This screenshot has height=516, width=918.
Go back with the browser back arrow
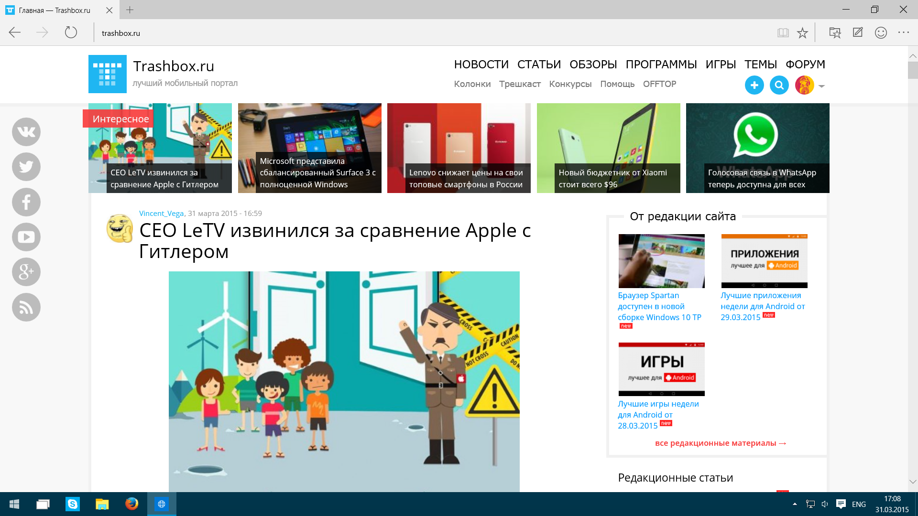(15, 32)
